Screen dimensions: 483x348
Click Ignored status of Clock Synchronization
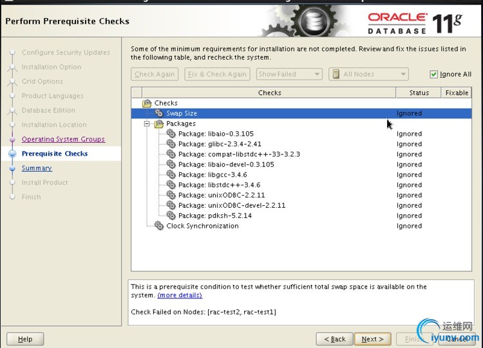tap(409, 226)
